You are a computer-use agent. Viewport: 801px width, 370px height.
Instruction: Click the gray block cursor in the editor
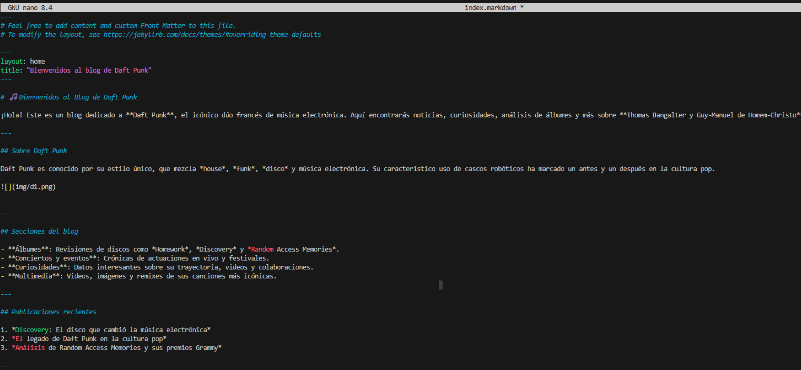(x=440, y=285)
